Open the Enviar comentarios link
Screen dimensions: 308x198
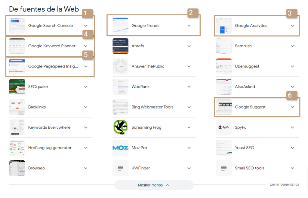click(x=284, y=184)
